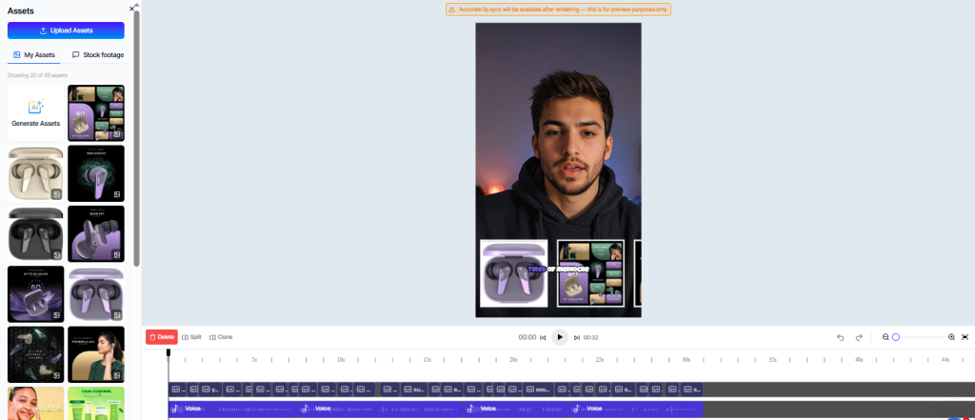This screenshot has height=420, width=975.
Task: Click the 30s mark on timeline ruler
Action: tap(686, 360)
